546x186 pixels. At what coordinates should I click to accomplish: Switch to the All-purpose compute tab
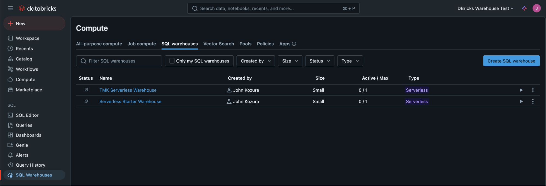pos(99,44)
